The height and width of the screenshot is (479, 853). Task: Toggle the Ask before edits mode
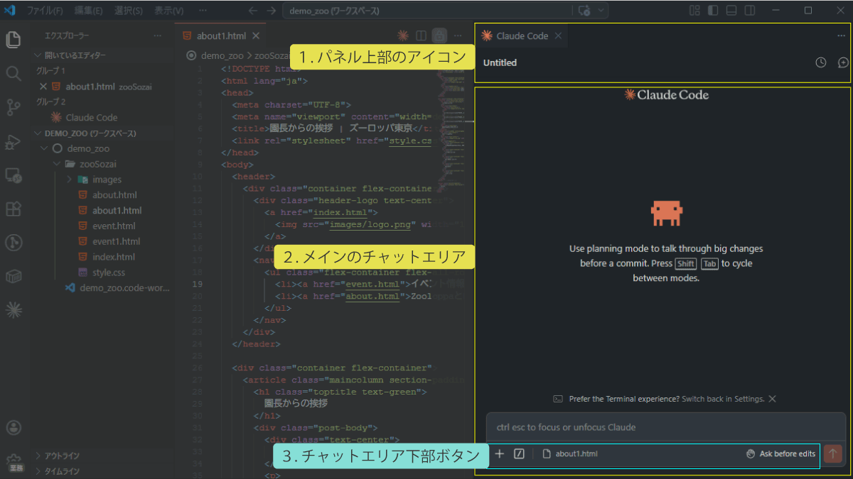[x=781, y=454]
